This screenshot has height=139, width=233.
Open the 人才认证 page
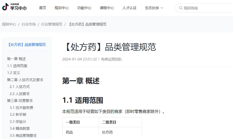tap(129, 8)
